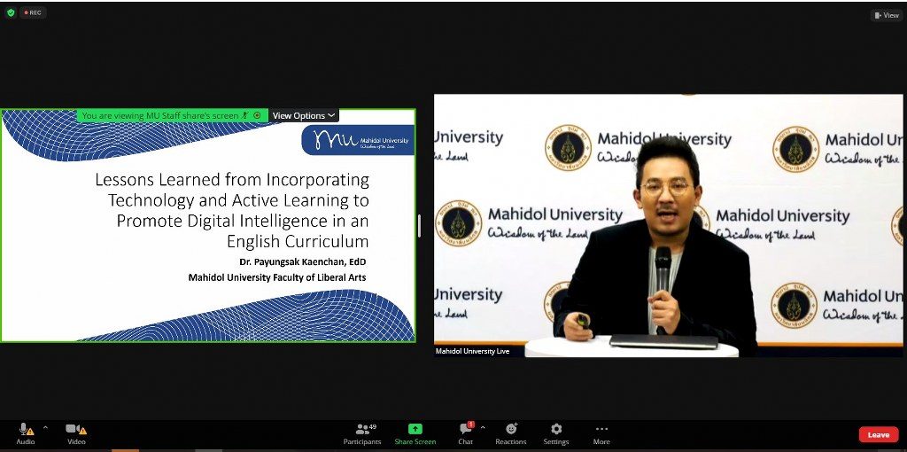Click the muted microphone icon in share banner
This screenshot has height=452, width=907.
tap(245, 116)
